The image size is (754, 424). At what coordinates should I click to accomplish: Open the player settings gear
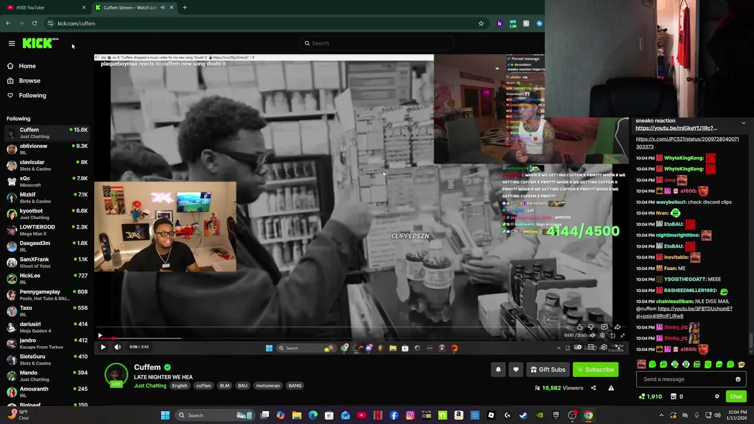pos(604,347)
